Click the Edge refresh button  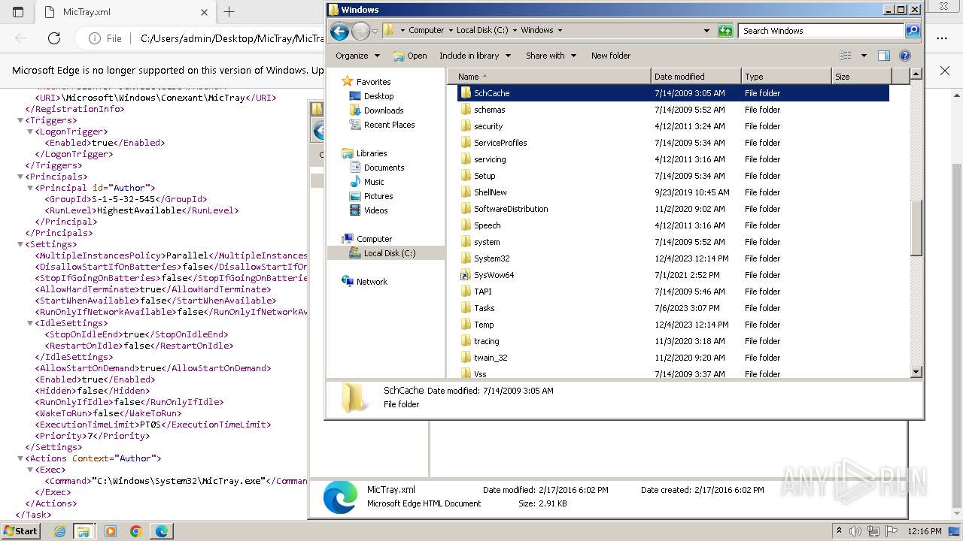[54, 38]
